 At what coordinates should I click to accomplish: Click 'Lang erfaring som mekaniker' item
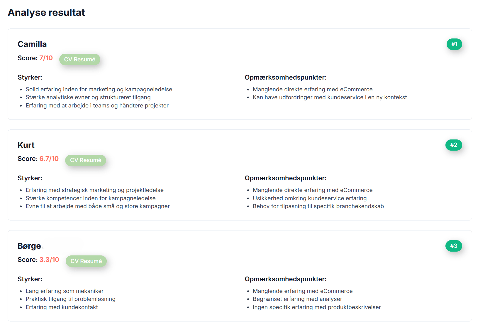pos(65,291)
